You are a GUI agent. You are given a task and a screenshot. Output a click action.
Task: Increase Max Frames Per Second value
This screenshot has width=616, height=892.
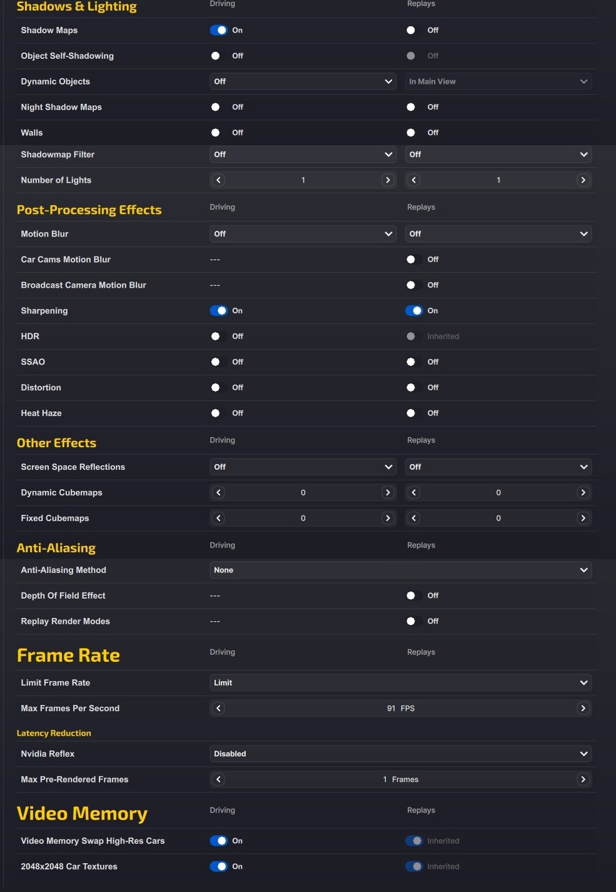[583, 709]
